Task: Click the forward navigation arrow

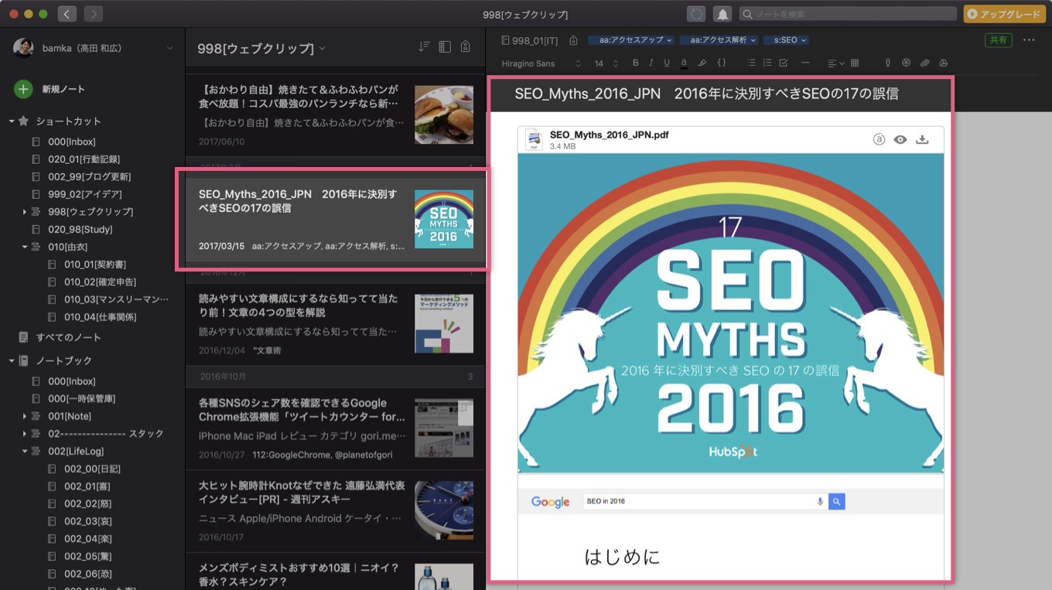Action: [93, 14]
